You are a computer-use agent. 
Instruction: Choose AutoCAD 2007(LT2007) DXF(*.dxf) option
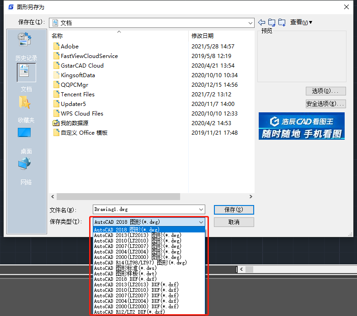click(x=149, y=295)
